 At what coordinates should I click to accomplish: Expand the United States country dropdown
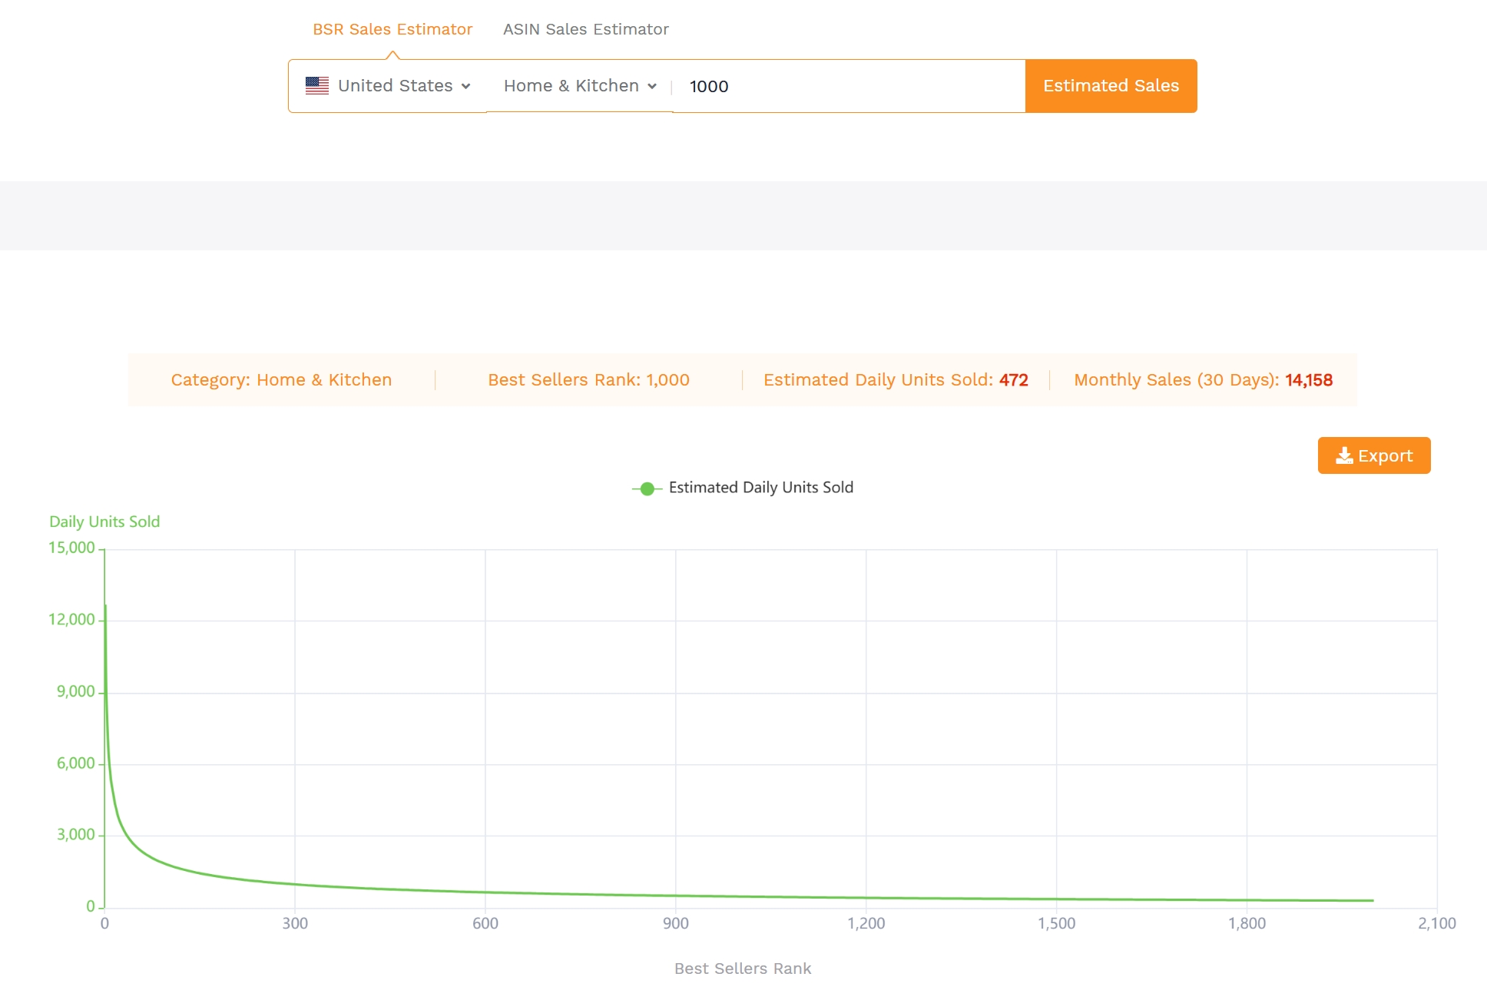coord(387,85)
